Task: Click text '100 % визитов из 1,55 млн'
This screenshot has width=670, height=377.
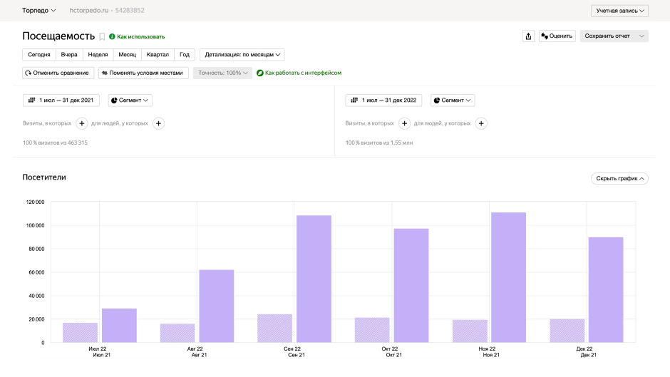Action: click(x=379, y=143)
